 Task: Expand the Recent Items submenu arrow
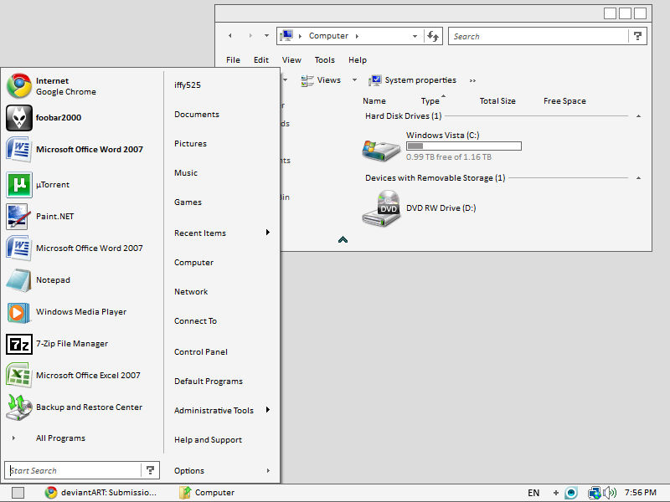click(268, 233)
